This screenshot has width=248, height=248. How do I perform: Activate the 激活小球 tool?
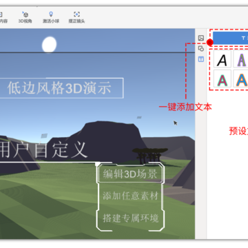tap(51, 17)
